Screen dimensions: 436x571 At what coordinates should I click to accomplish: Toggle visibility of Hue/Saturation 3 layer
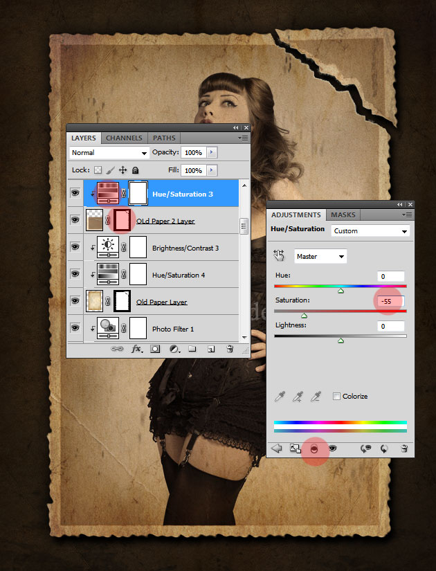75,193
